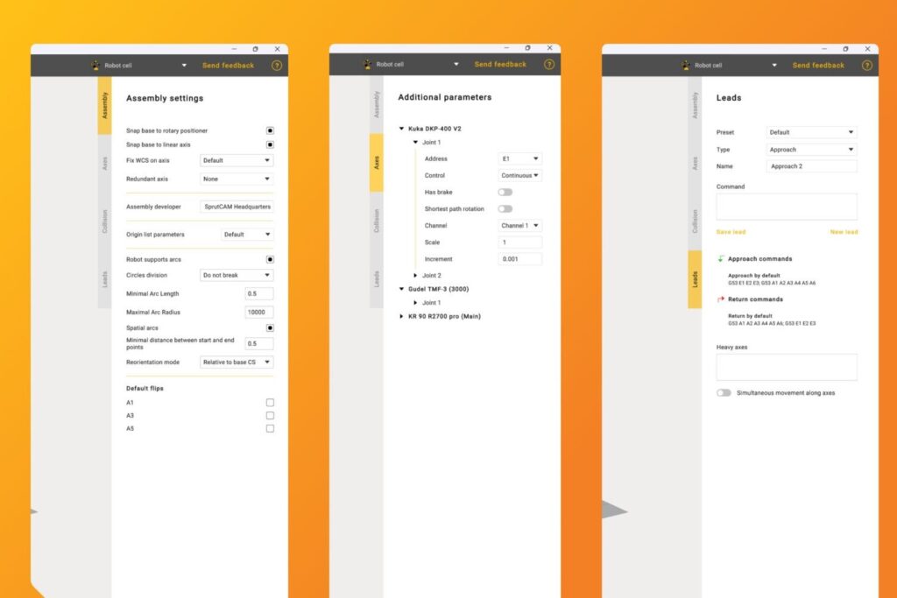Click the robot icon in the left window header
The width and height of the screenshot is (897, 598).
pyautogui.click(x=95, y=66)
